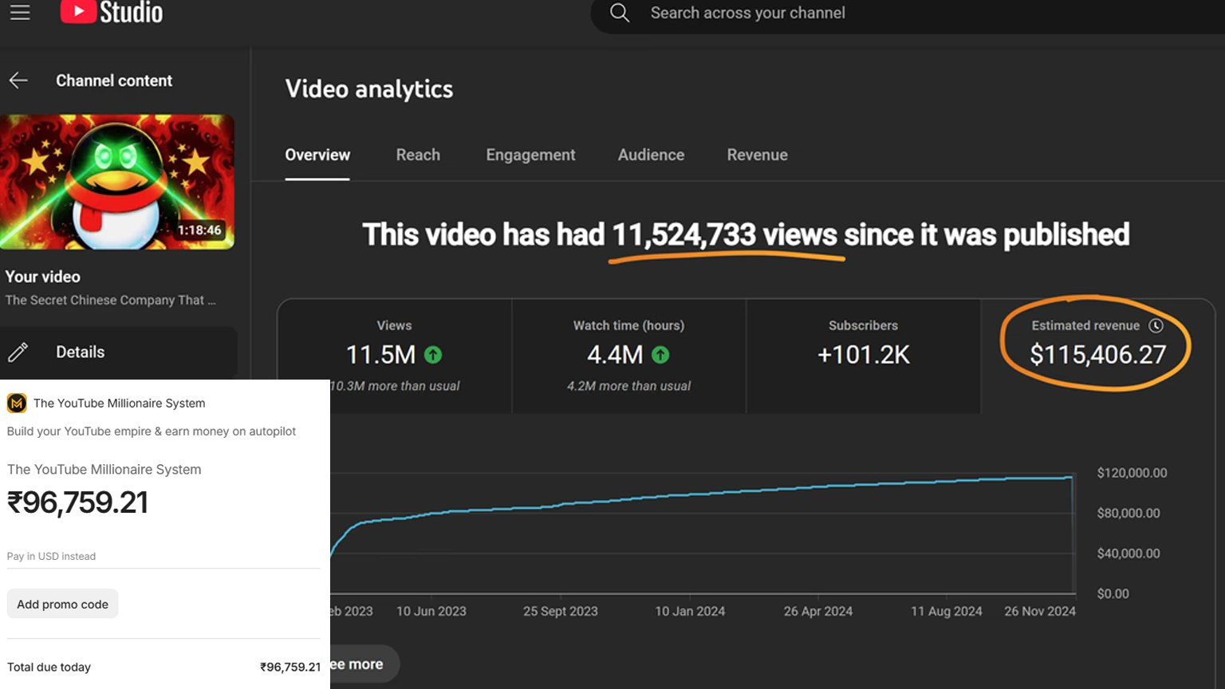Viewport: 1225px width, 689px height.
Task: Focus the Search across your channel field
Action: pos(908,14)
